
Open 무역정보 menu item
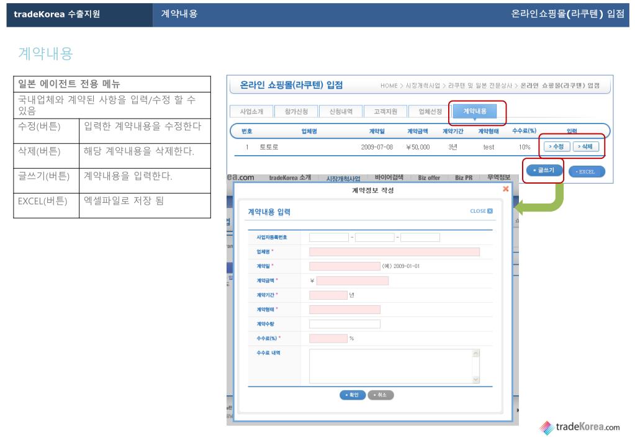498,177
